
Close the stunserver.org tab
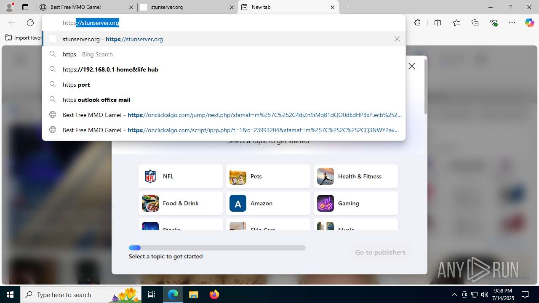click(x=232, y=7)
